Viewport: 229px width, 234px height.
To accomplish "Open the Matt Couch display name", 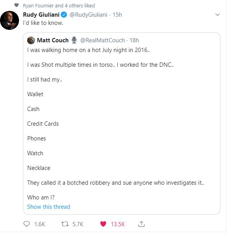I will tap(53, 41).
